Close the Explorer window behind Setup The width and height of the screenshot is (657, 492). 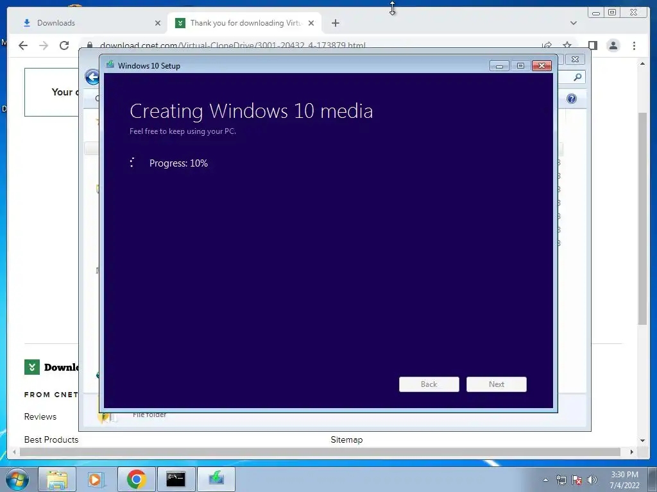[576, 60]
